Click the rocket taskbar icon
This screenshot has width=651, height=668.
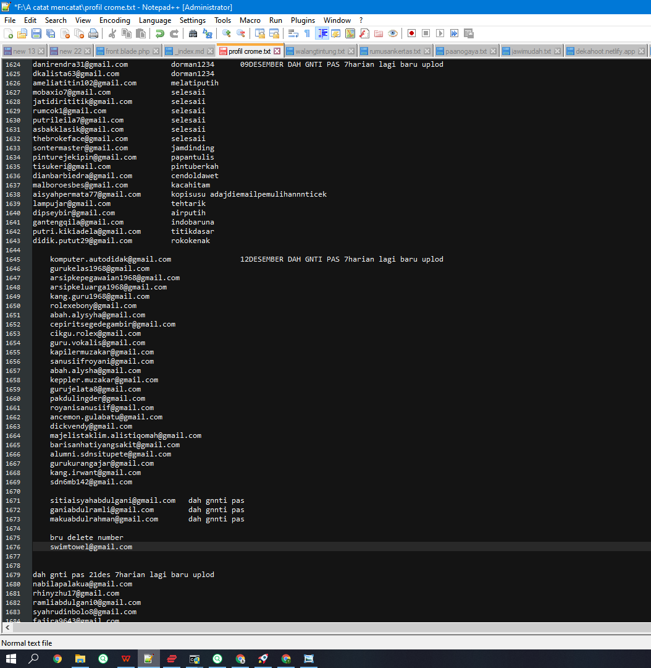[x=263, y=659]
